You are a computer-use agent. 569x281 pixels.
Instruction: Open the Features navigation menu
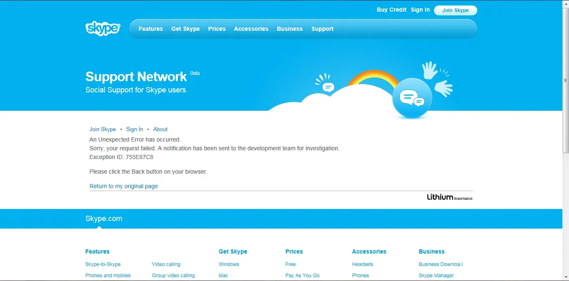point(150,29)
